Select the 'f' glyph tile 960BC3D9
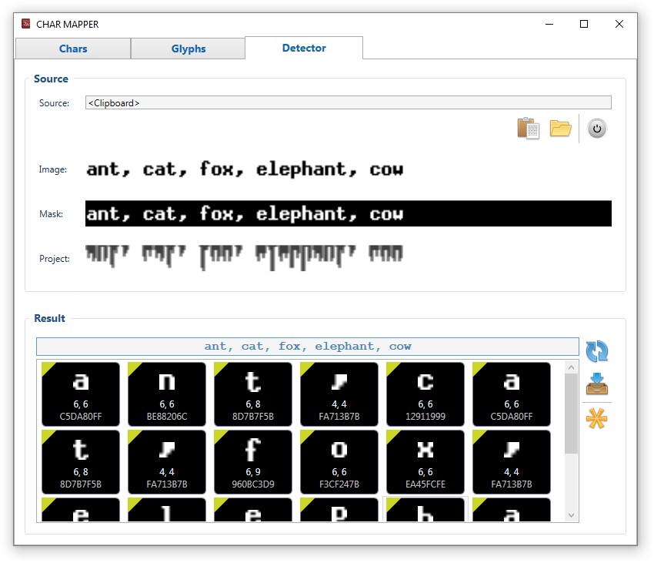This screenshot has height=563, width=654. [x=253, y=462]
